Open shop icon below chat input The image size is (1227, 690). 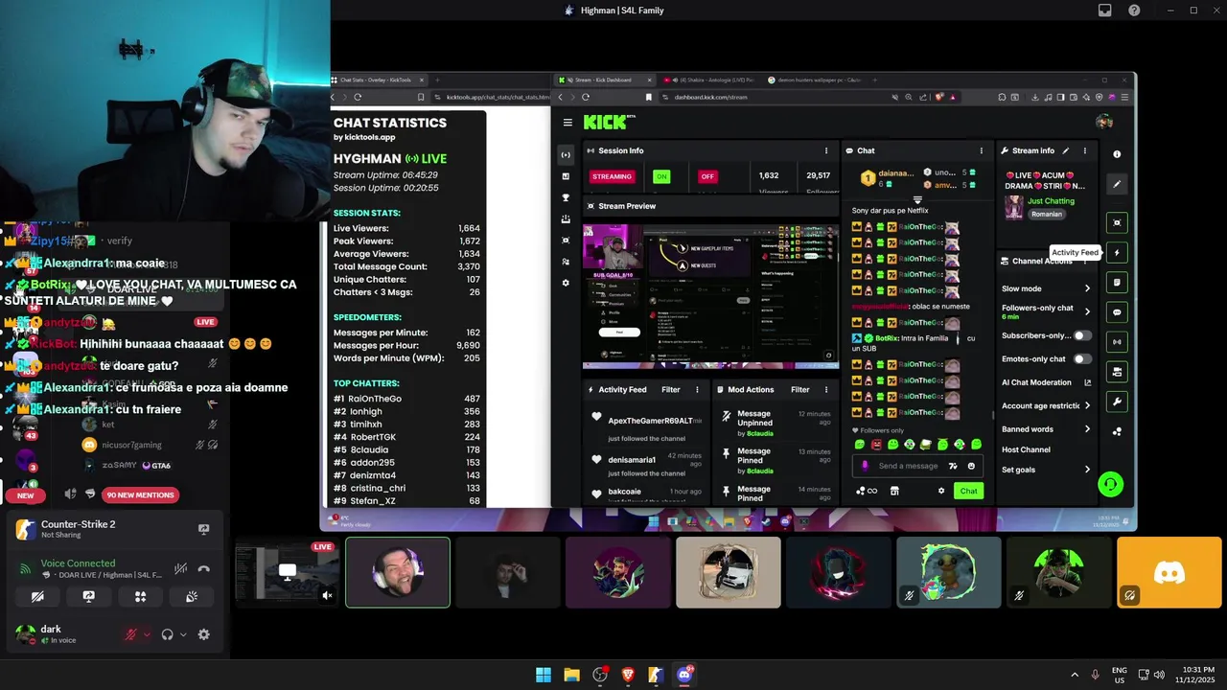(894, 491)
